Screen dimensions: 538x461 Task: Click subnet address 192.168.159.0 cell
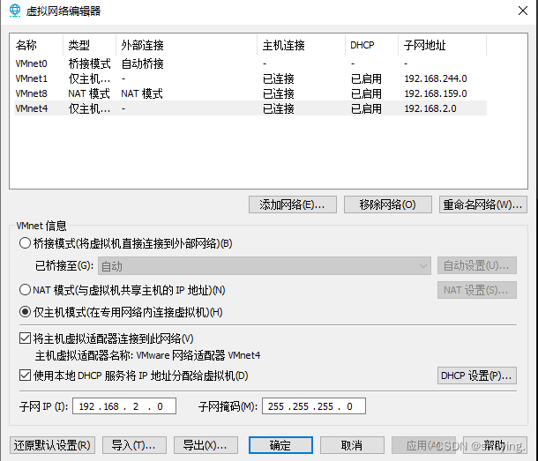tap(436, 93)
